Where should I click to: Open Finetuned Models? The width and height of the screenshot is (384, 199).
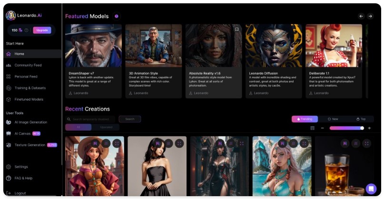(29, 99)
